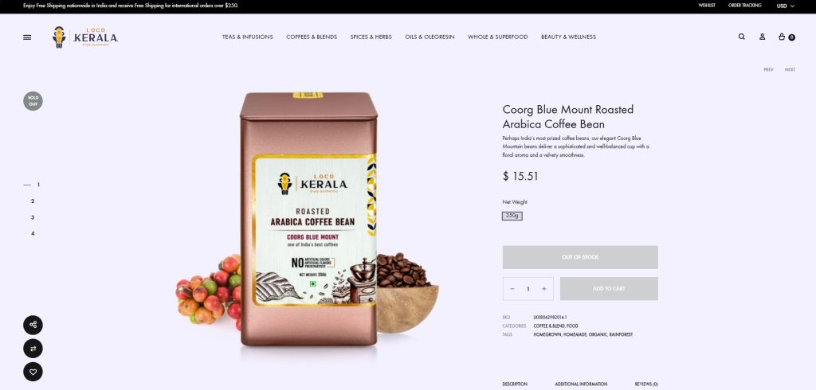Switch to the Reviews (0) tab
Screen dimensions: 816x390
click(x=646, y=384)
